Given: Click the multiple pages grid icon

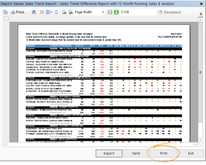Looking at the screenshot, I should pos(48,12).
